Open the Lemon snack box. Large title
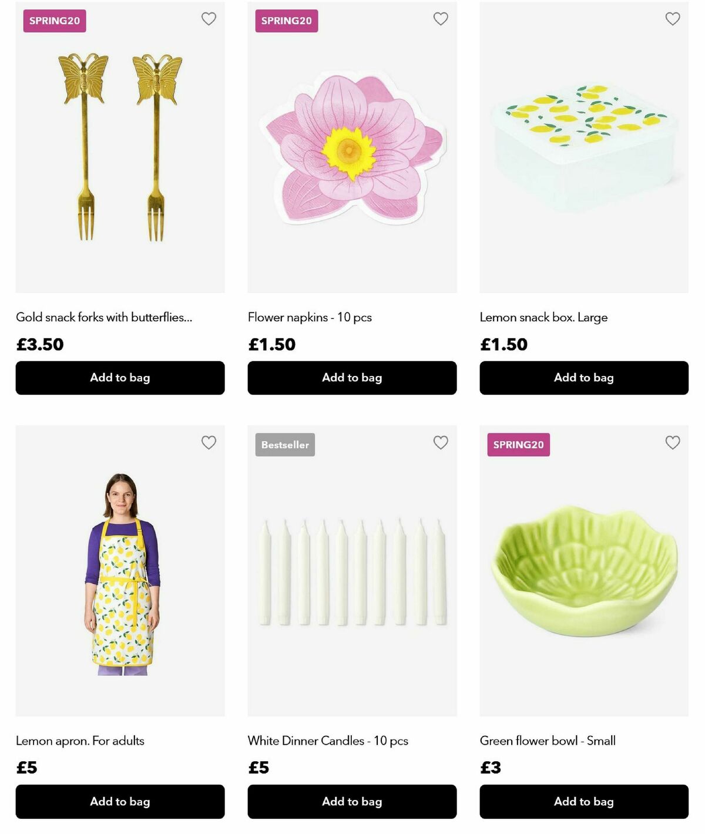The height and width of the screenshot is (834, 705). [x=543, y=317]
